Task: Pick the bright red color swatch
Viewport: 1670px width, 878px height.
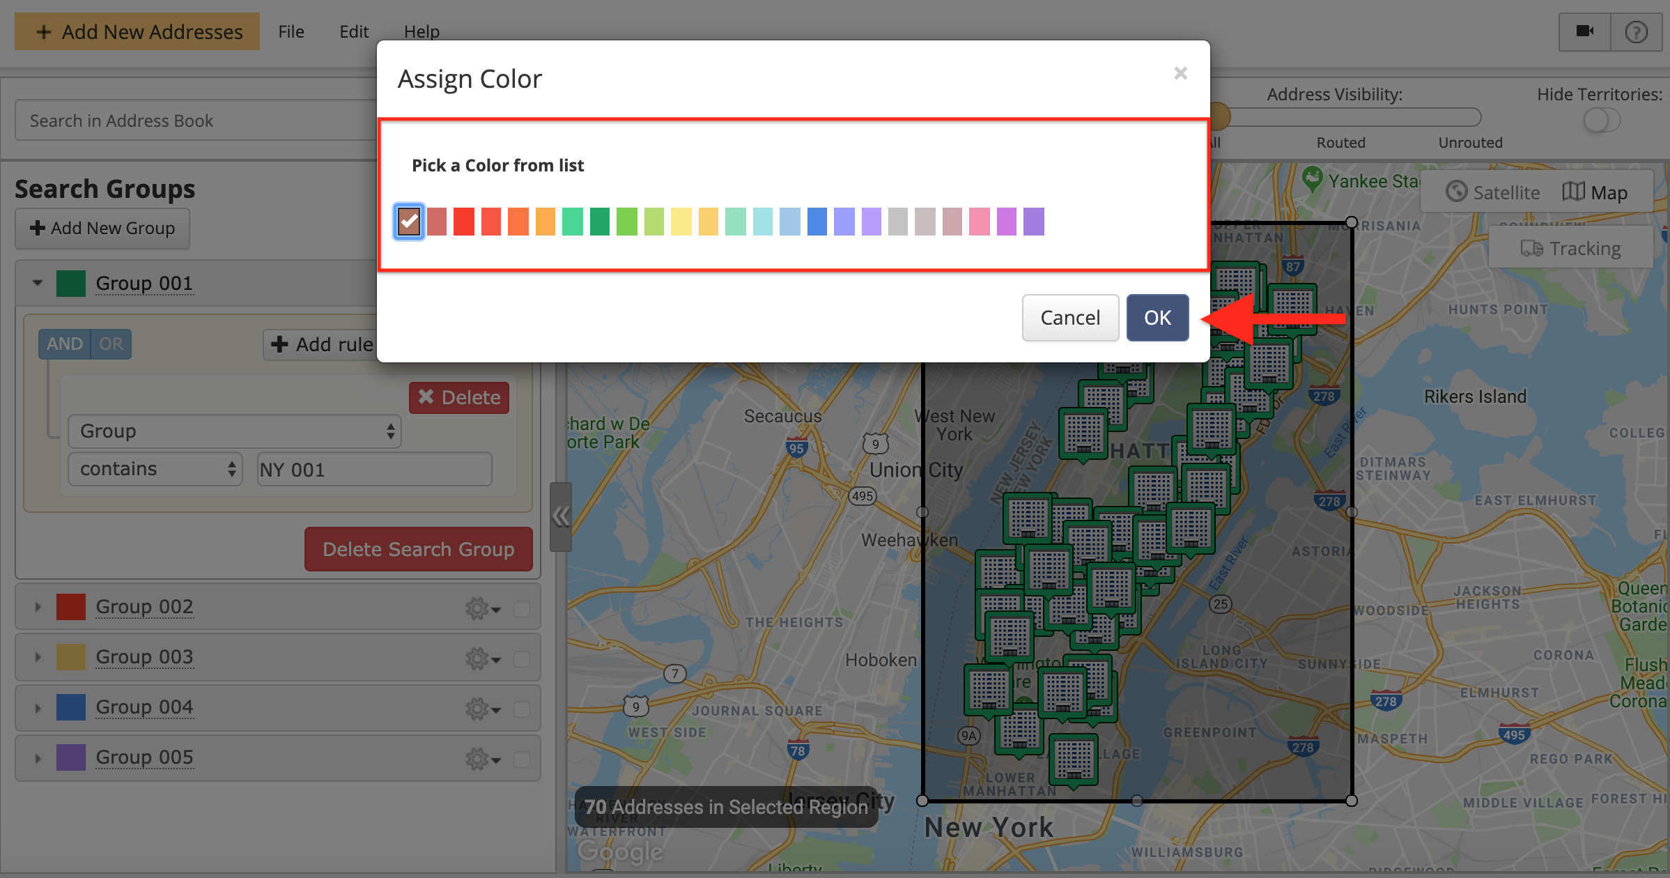Action: tap(463, 222)
